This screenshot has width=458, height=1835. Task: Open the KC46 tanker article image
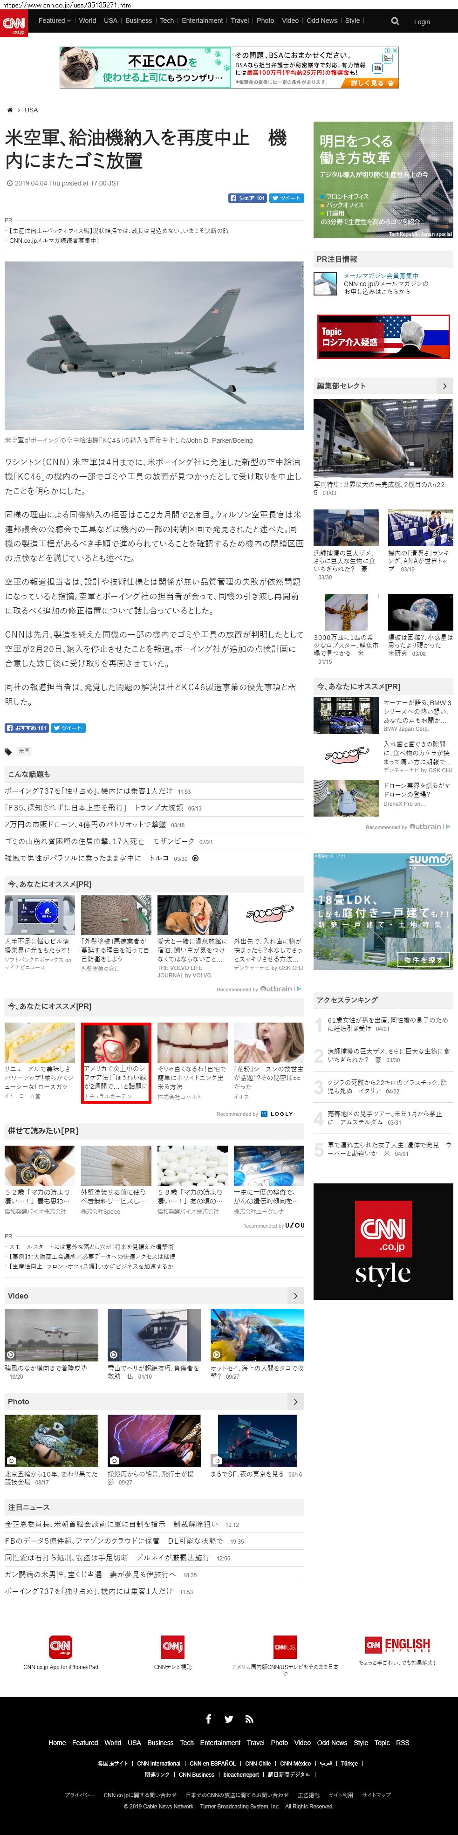(155, 345)
